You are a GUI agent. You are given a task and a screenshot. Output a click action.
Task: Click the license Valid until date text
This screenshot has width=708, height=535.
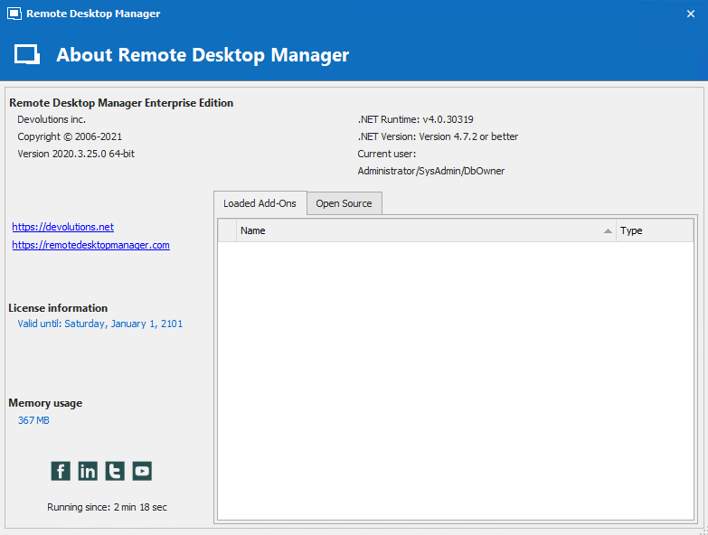coord(99,324)
